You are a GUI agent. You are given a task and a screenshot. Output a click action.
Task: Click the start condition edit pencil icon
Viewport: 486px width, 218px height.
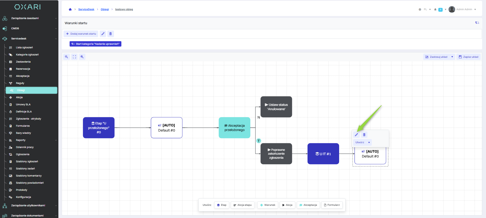(x=103, y=34)
